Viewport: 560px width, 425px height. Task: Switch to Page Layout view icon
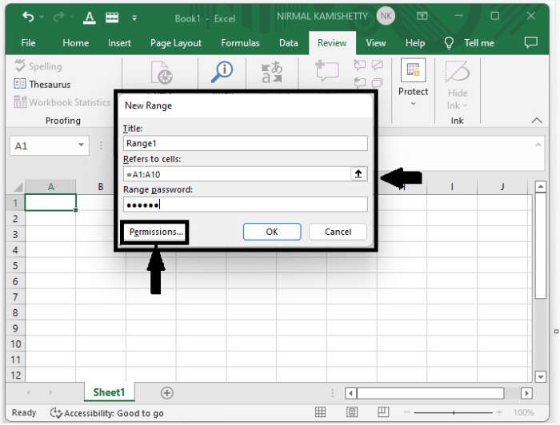click(352, 412)
